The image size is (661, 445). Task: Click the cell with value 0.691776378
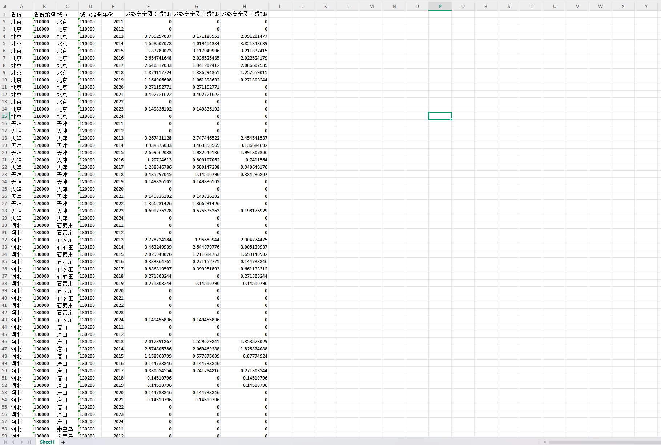pos(148,211)
